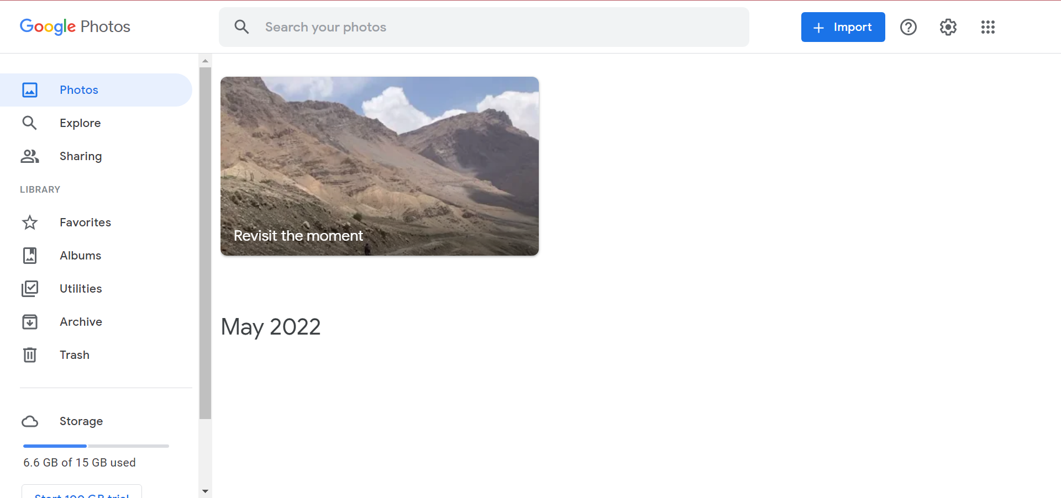Click the Albums bookmark icon
Viewport: 1061px width, 498px height.
pos(30,256)
